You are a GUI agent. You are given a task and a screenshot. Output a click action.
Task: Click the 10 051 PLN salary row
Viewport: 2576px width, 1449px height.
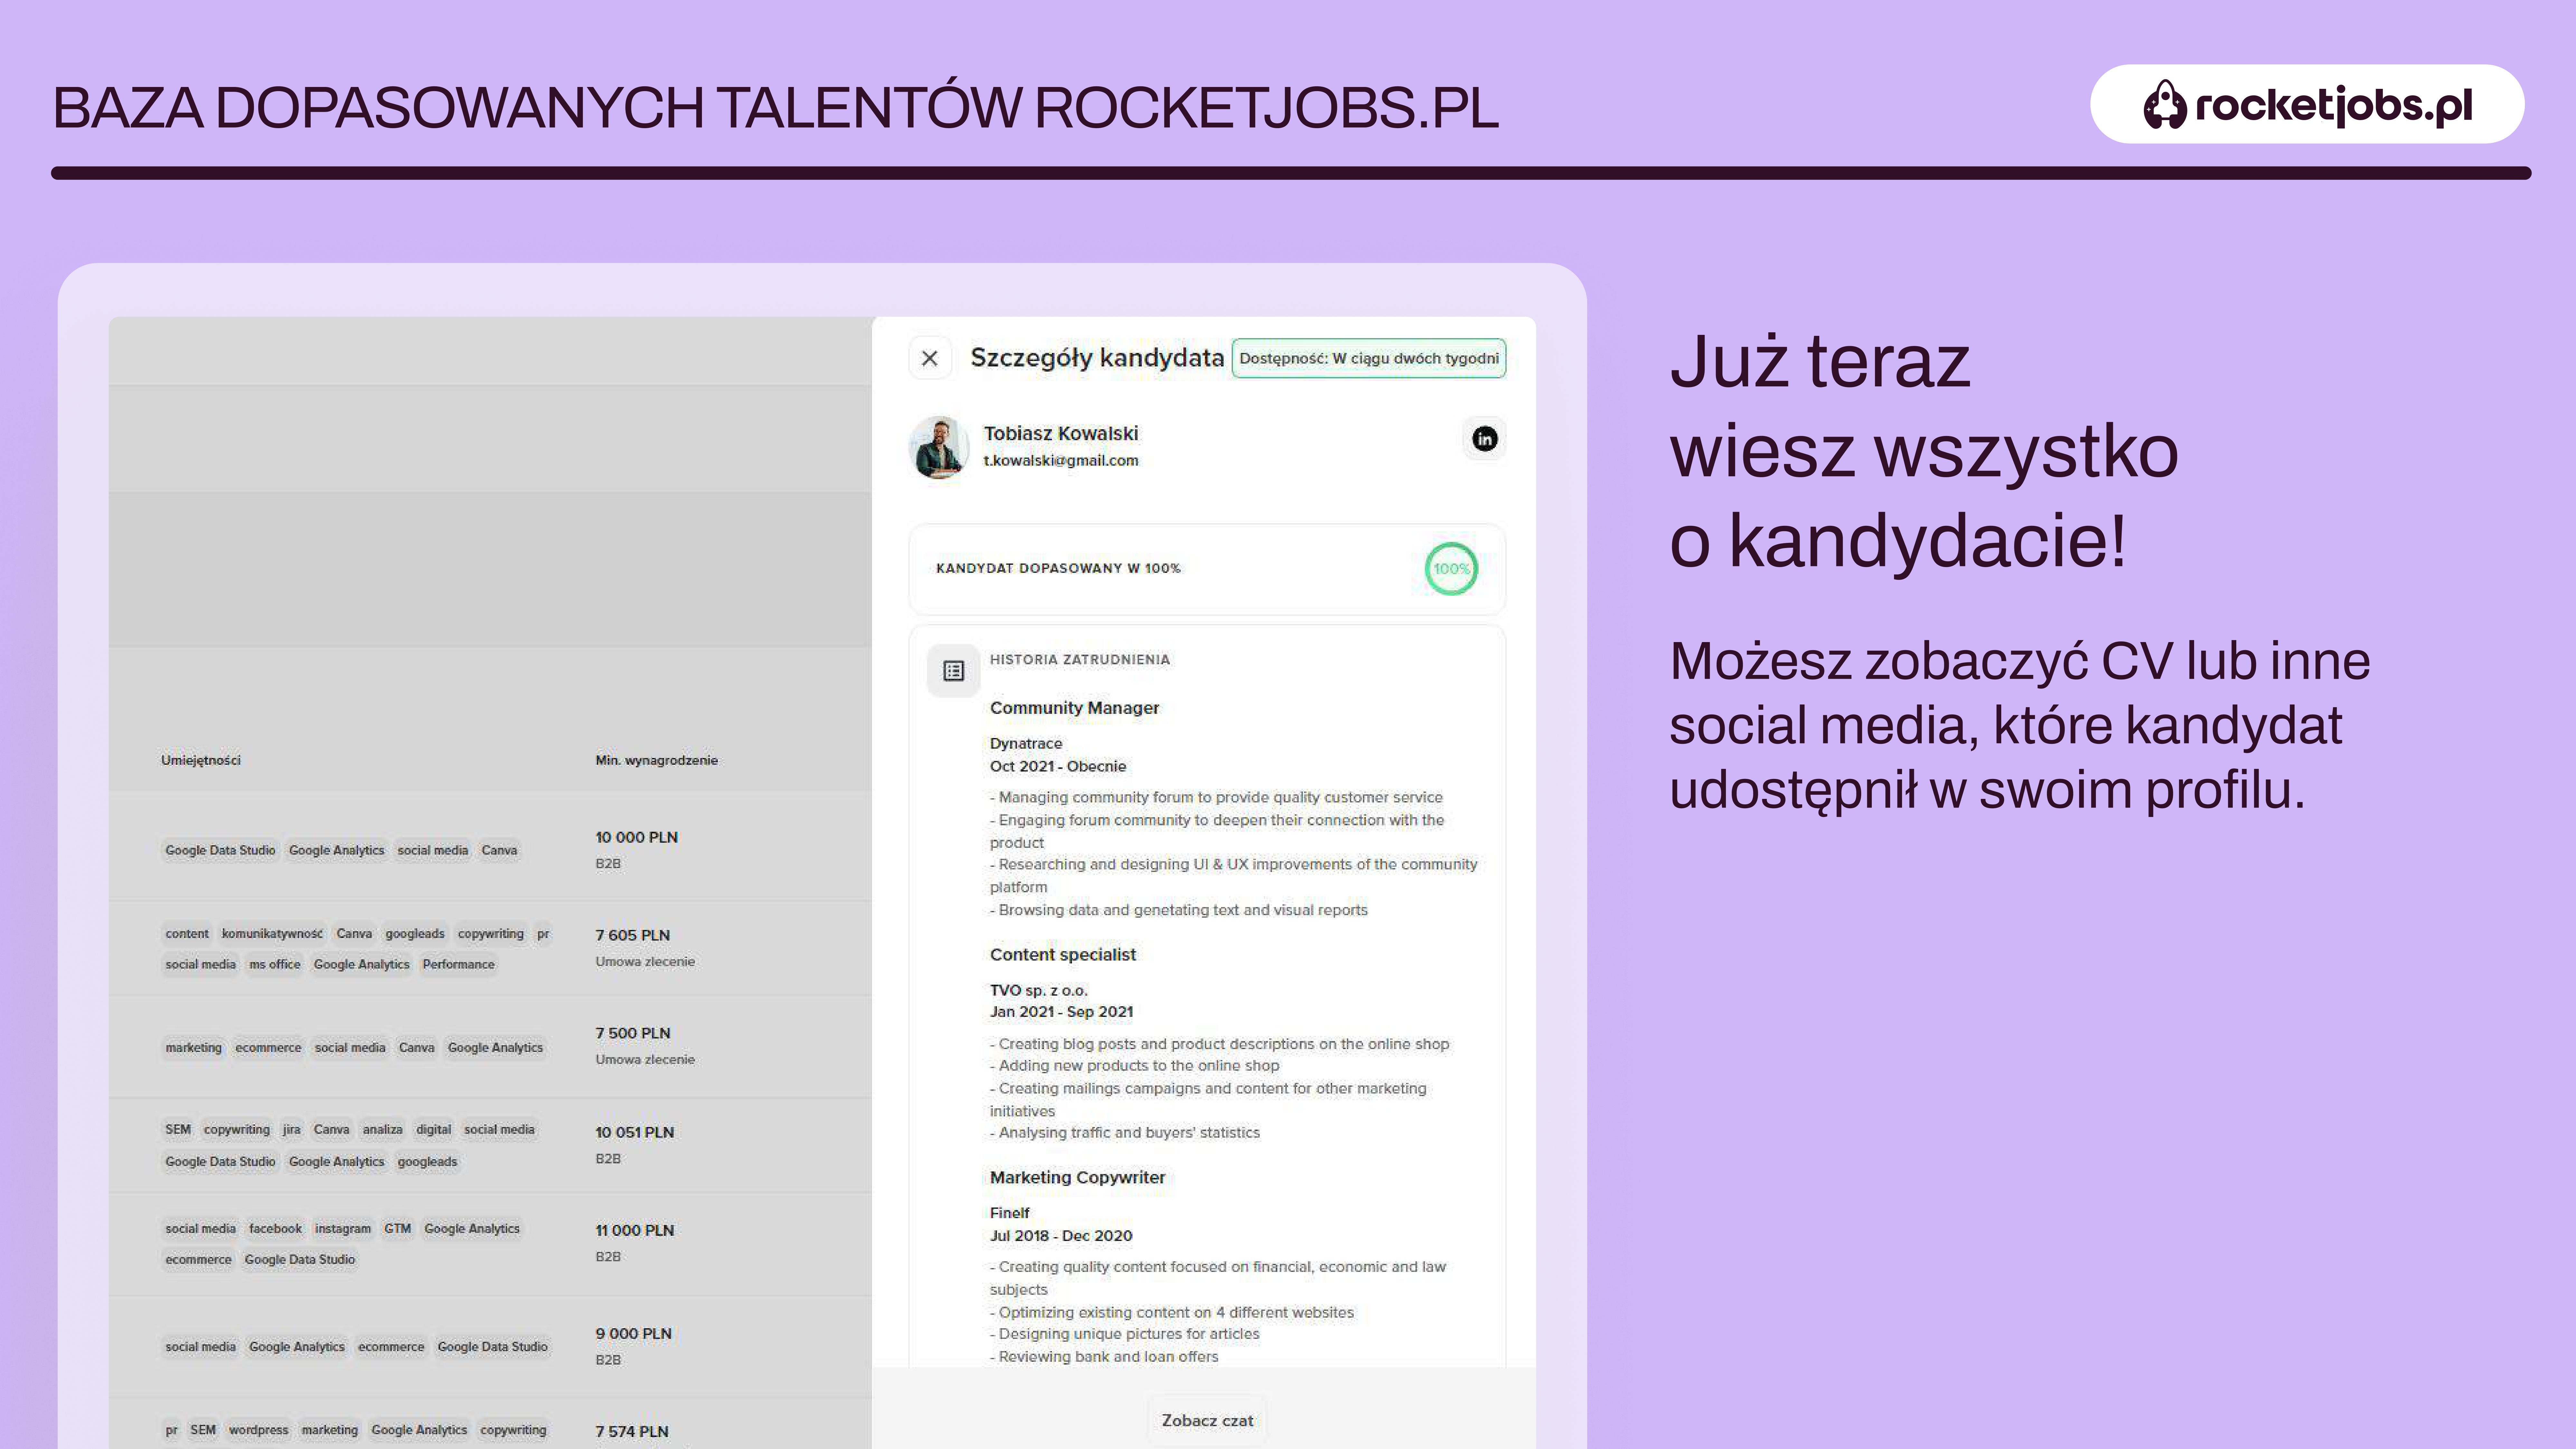(634, 1132)
